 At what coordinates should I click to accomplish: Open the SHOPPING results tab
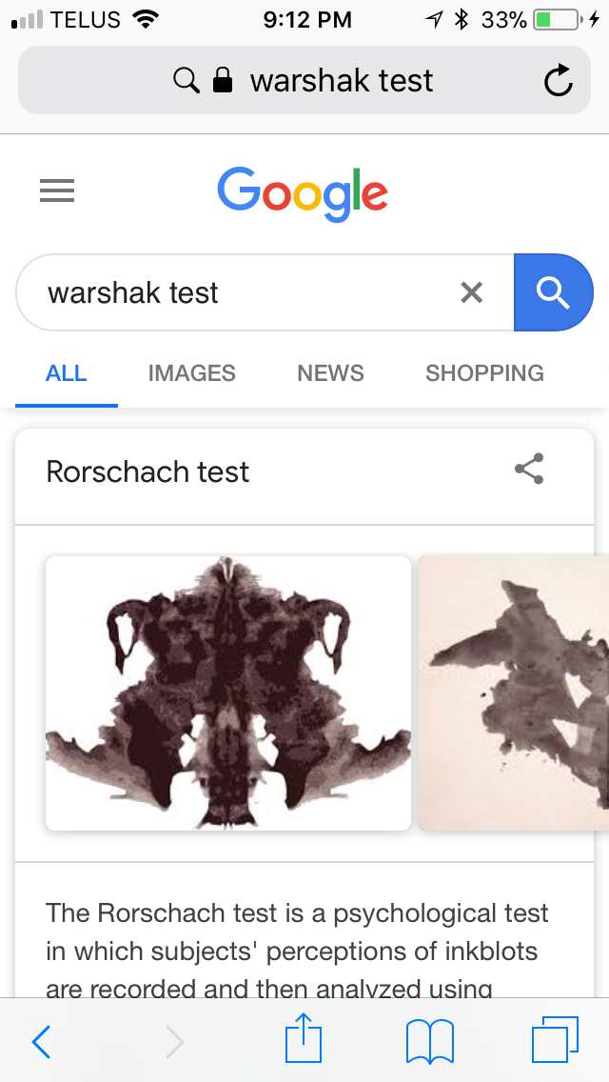tap(484, 373)
